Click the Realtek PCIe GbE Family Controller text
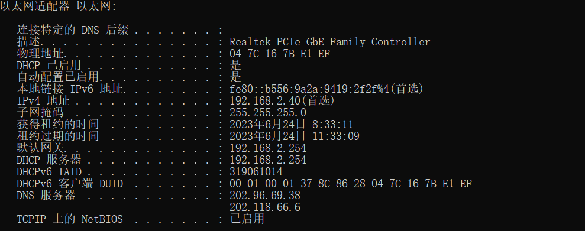 pyautogui.click(x=330, y=42)
